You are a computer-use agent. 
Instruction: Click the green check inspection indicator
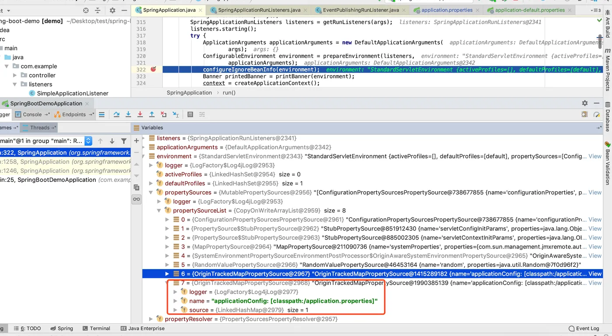[x=599, y=20]
